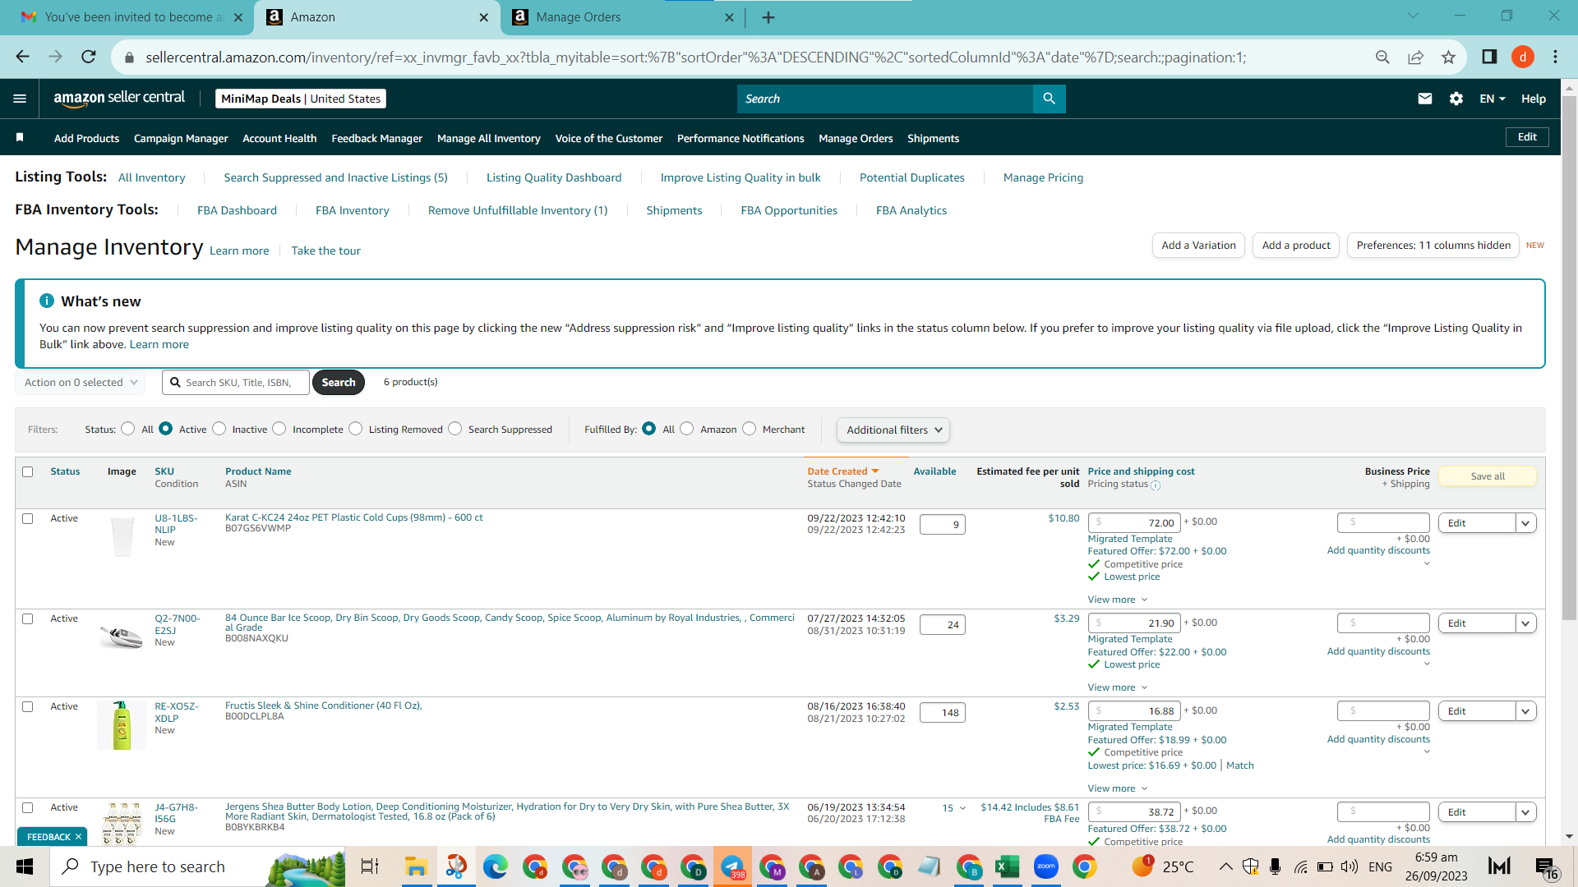Sort by the Date Created column

pyautogui.click(x=843, y=471)
